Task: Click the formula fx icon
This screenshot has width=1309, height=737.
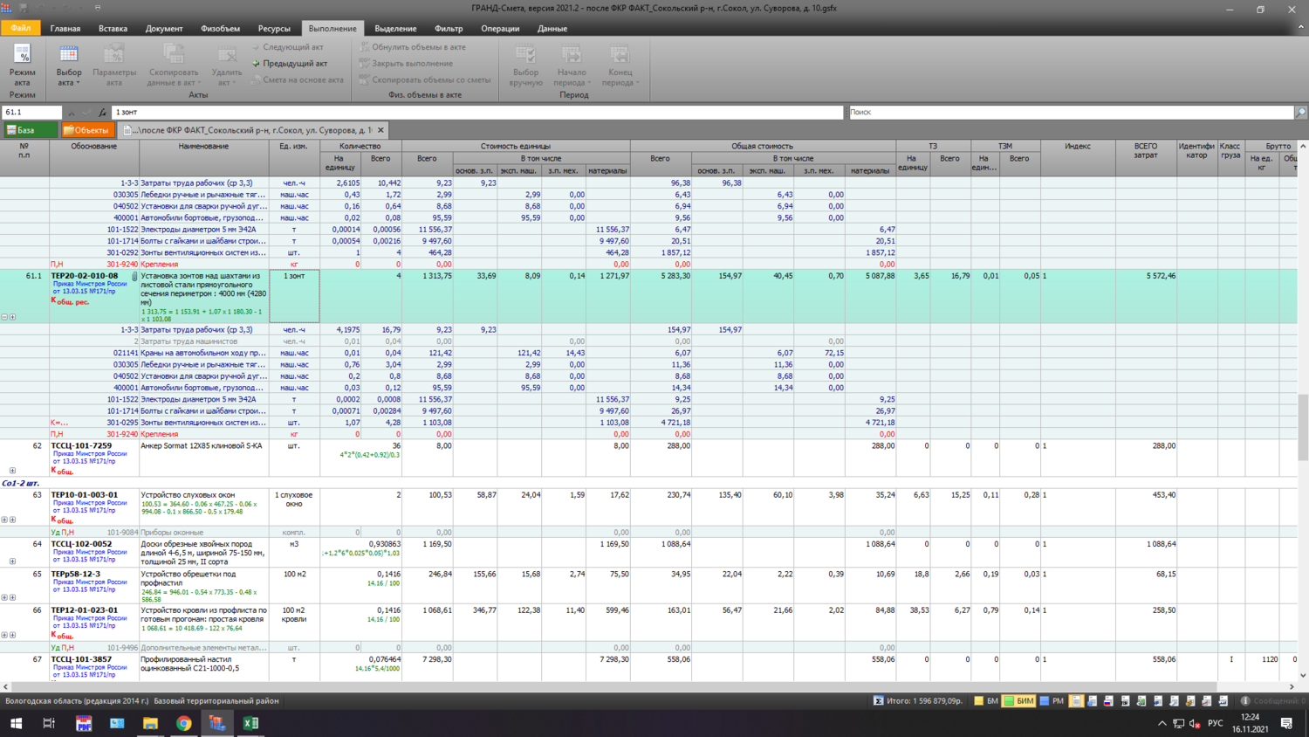Action: pos(103,113)
